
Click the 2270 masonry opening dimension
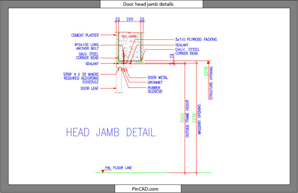tap(194, 118)
